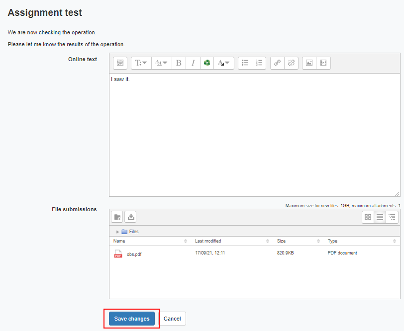Switch file view to icons grid
This screenshot has height=331, width=404.
click(x=368, y=217)
